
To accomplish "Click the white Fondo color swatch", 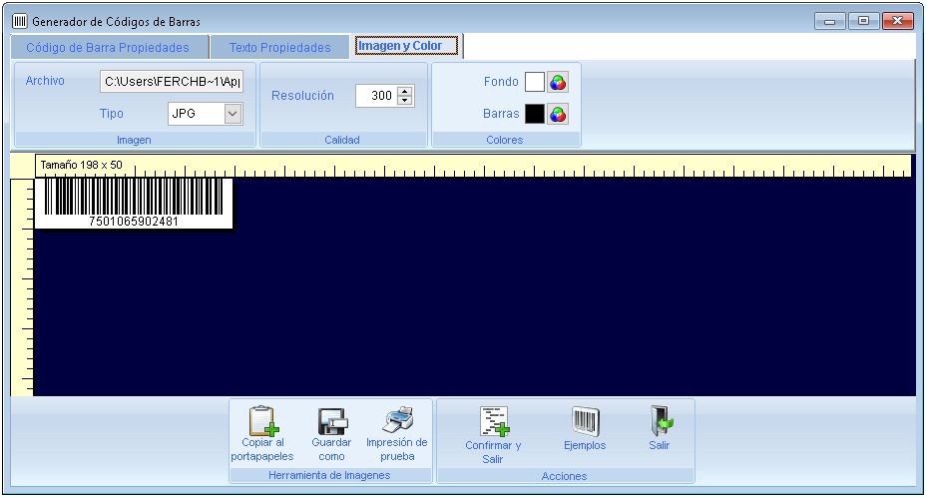I will tap(535, 82).
